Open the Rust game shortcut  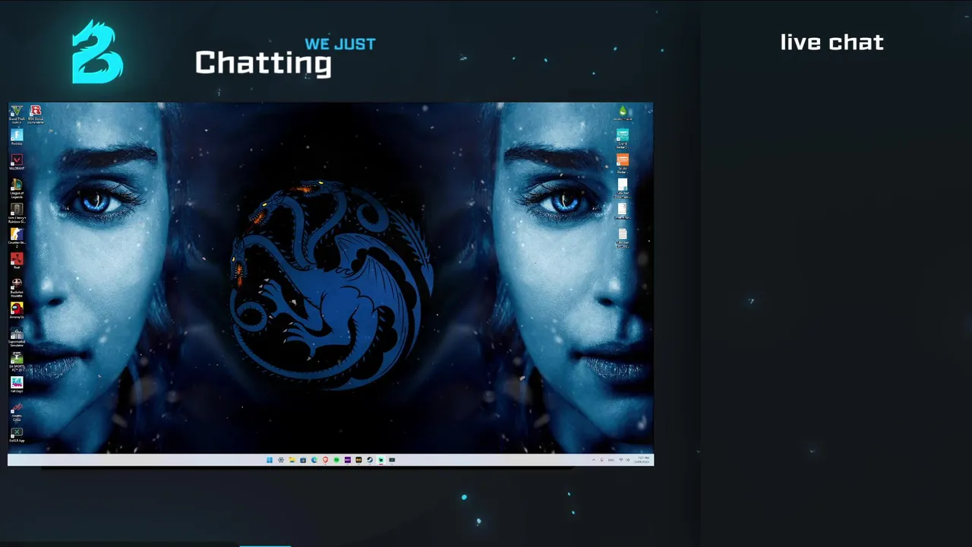16,261
